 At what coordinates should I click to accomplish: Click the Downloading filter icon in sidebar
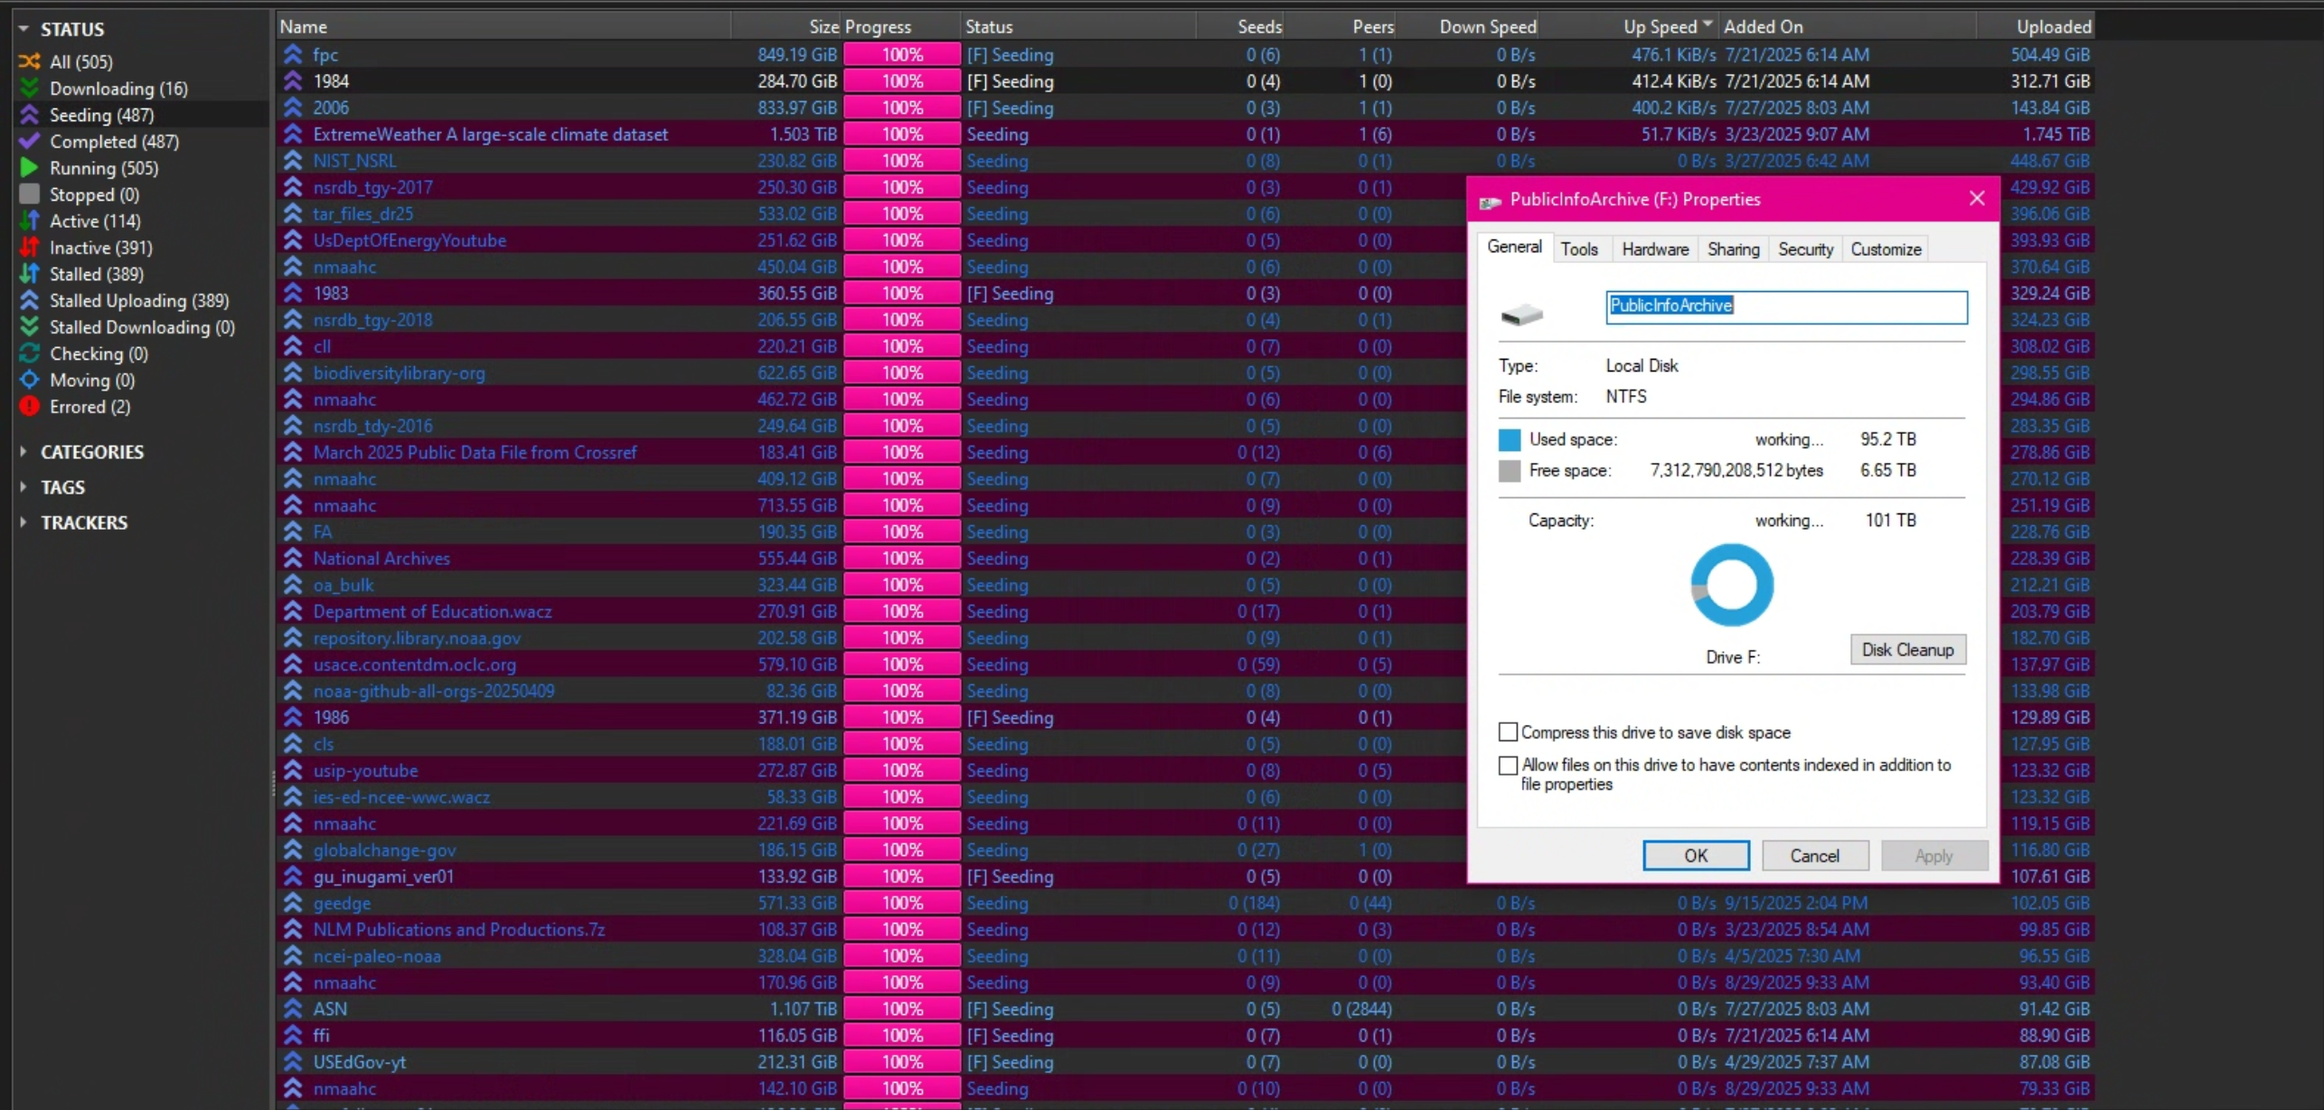tap(30, 89)
